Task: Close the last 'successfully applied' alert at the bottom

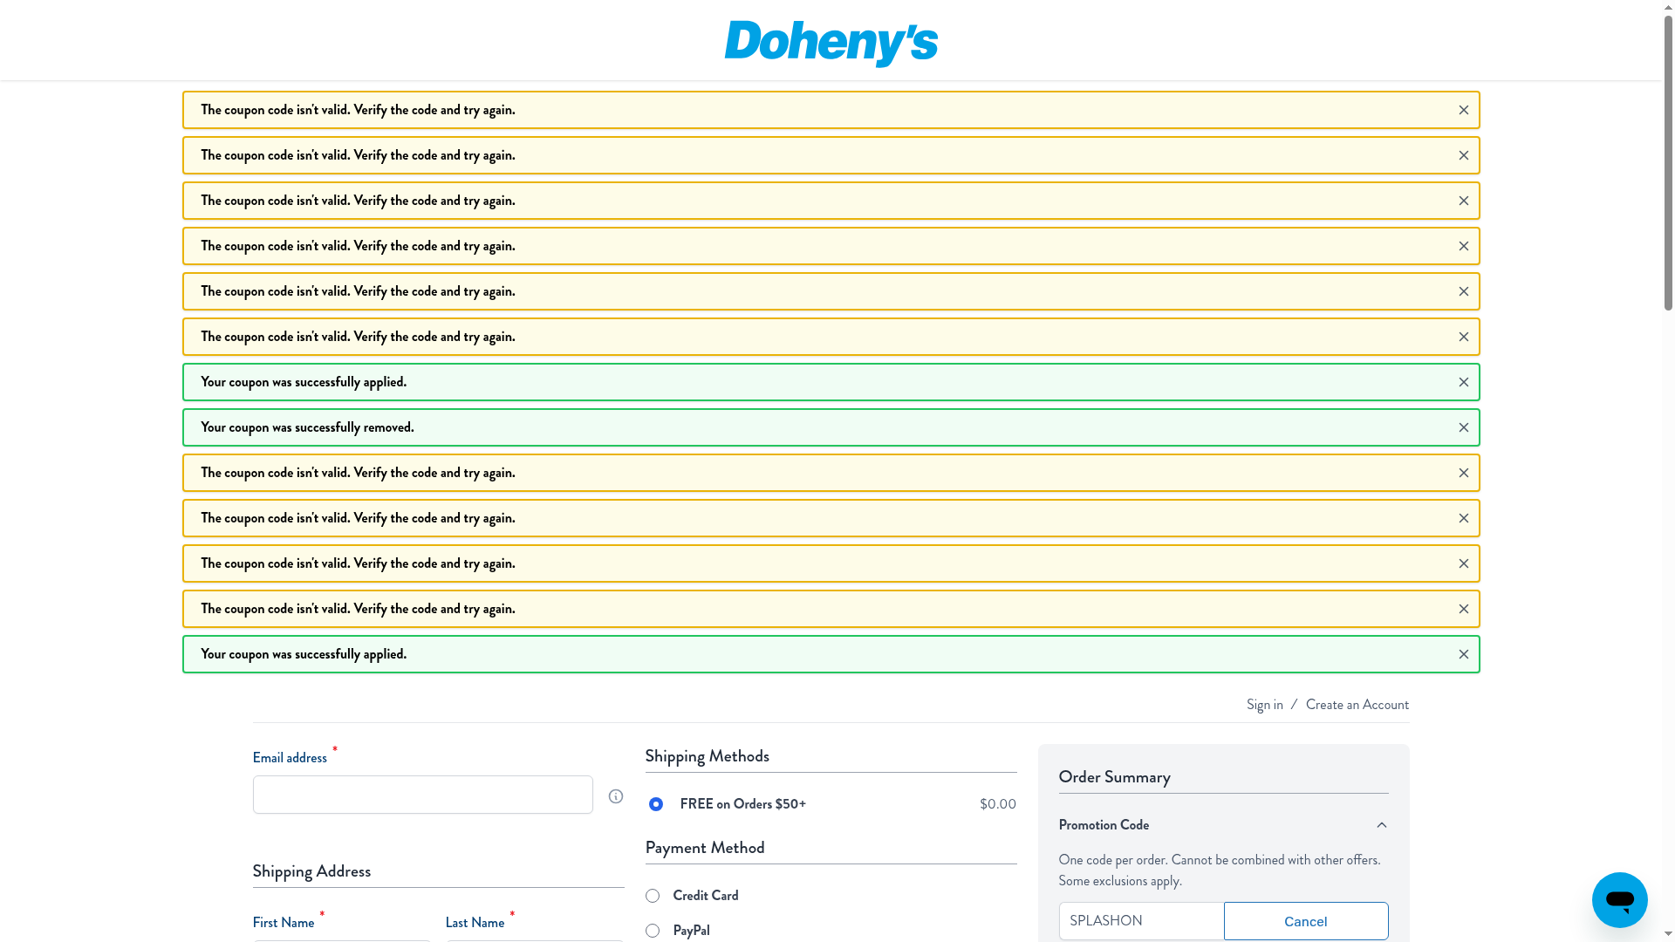Action: coord(1464,654)
